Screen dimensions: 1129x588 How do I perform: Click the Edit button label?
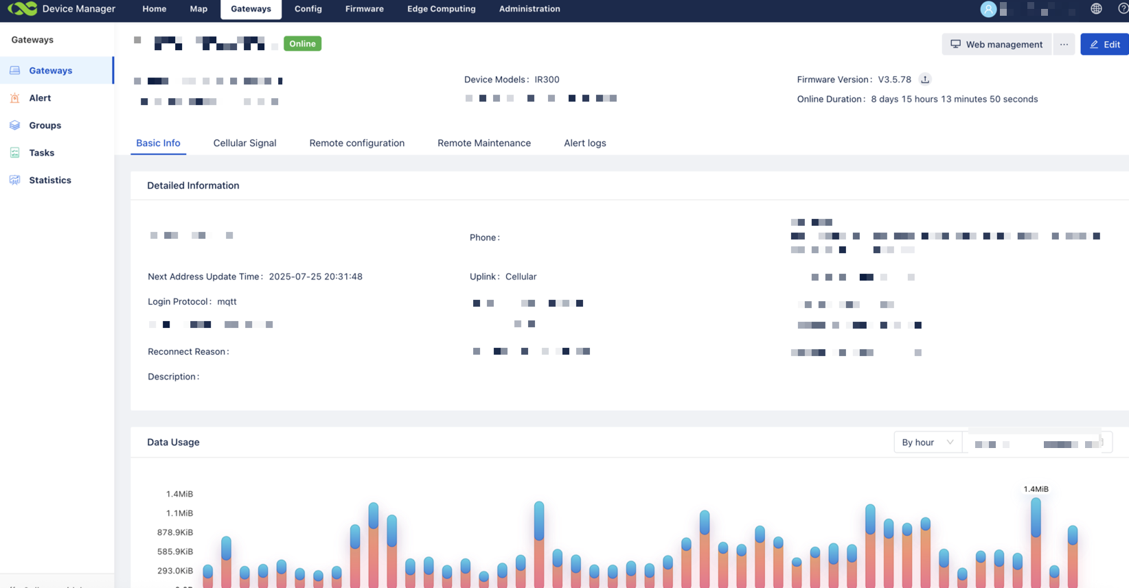(x=1112, y=44)
